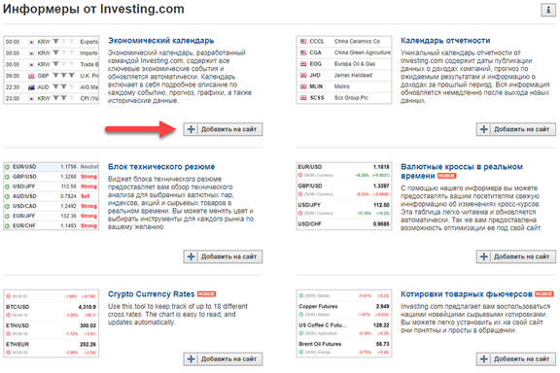This screenshot has width=560, height=373.
Task: Add the Crypto Currency Rates widget
Action: coord(223,359)
